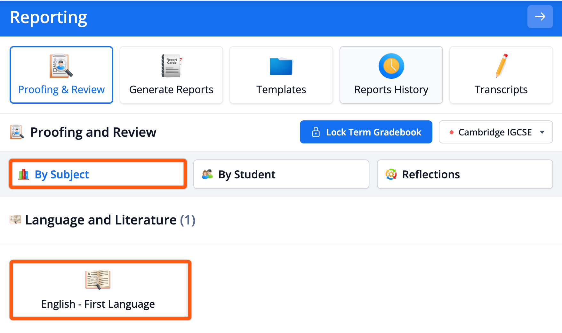Switch to the Reflections tab
This screenshot has width=562, height=333.
click(465, 175)
